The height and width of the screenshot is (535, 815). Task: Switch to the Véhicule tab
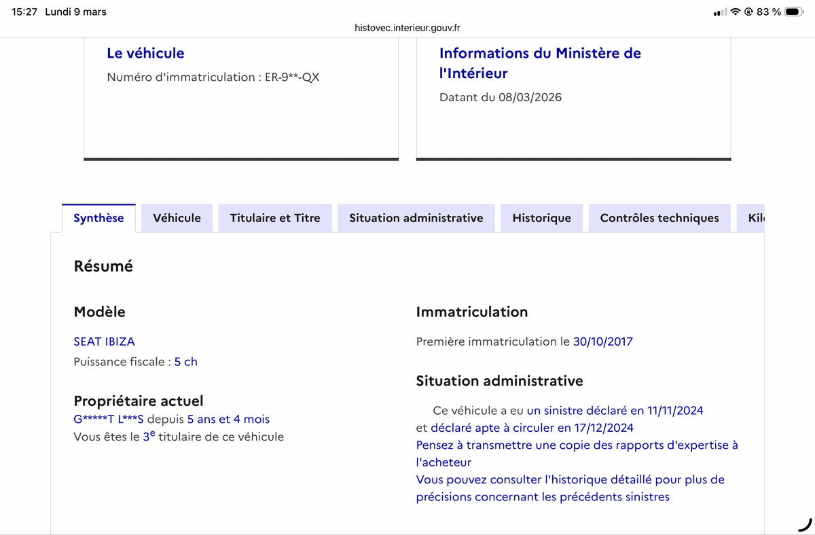pyautogui.click(x=177, y=218)
